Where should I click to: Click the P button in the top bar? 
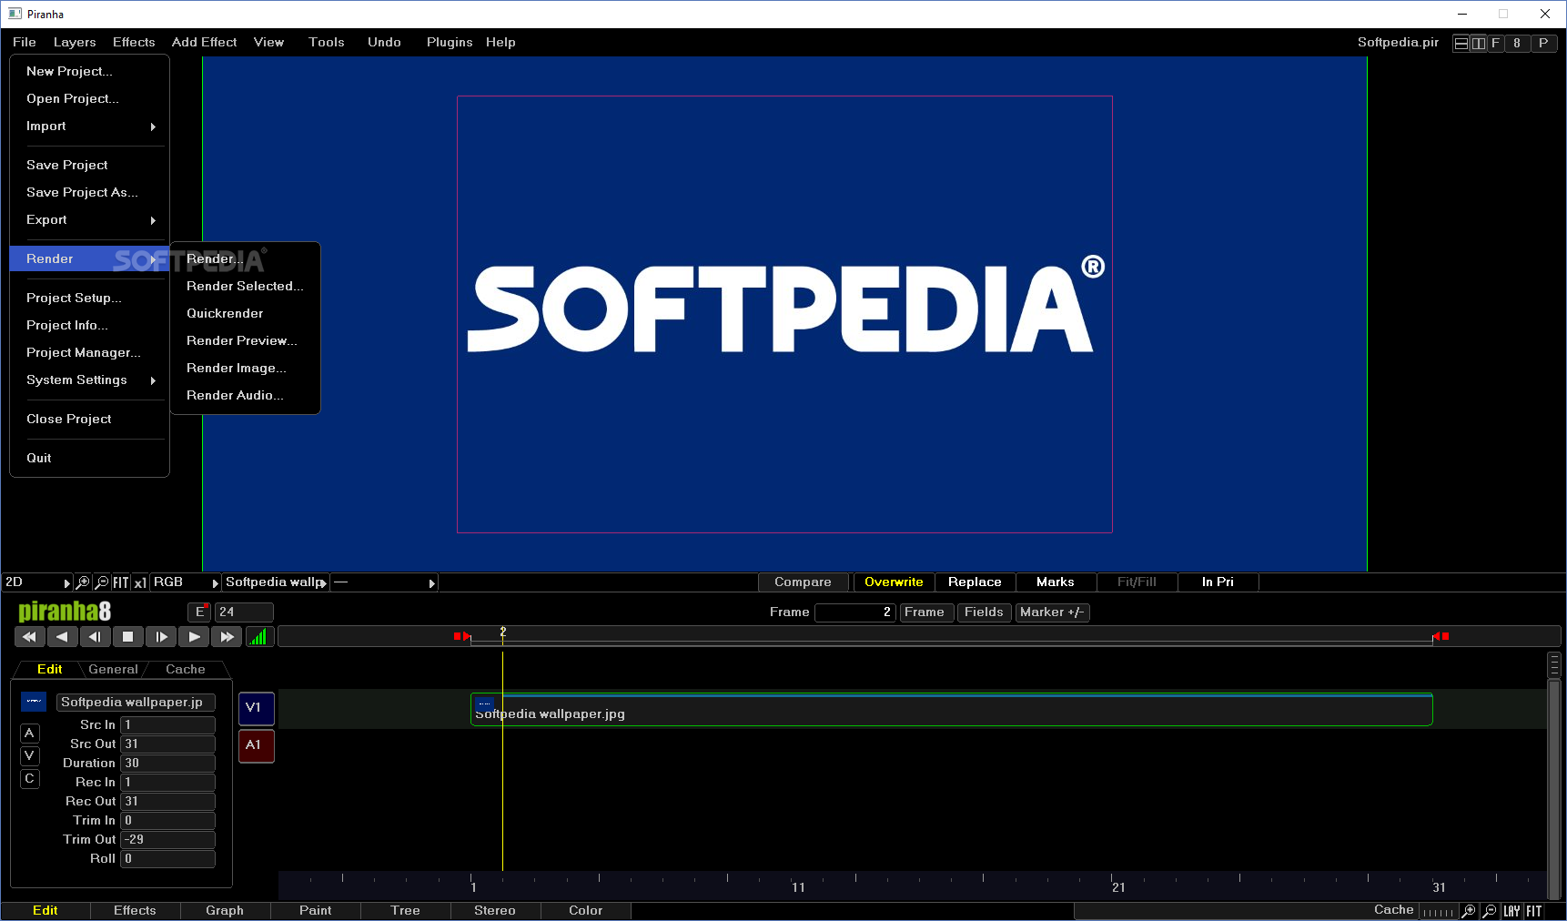coord(1543,43)
